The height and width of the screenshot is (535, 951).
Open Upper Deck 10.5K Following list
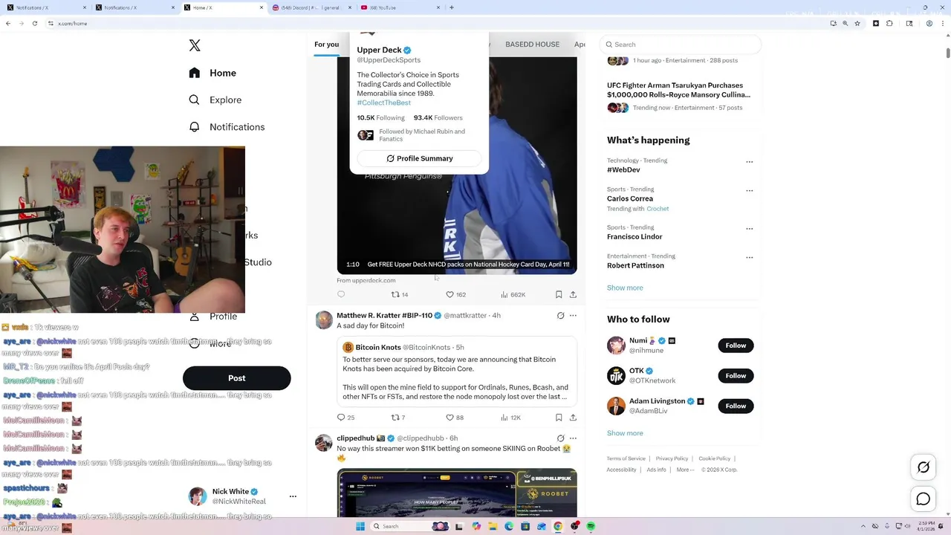tap(380, 117)
